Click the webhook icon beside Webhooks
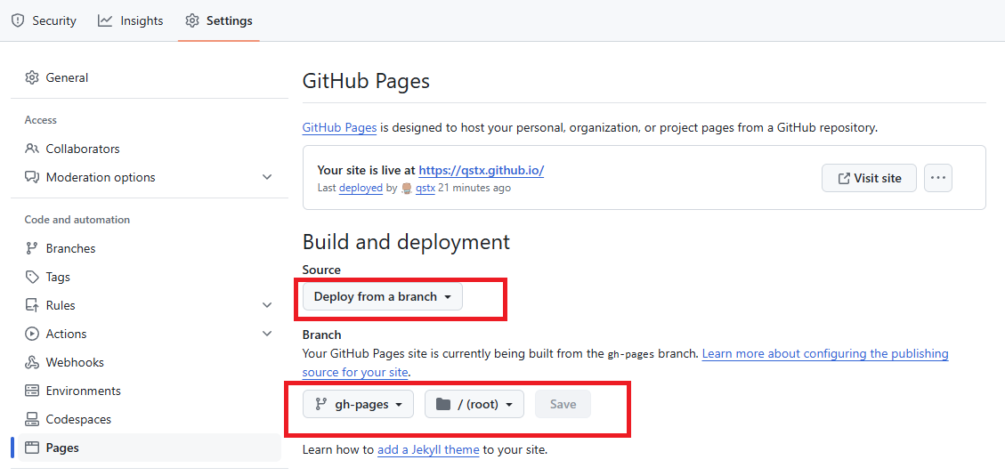This screenshot has height=476, width=1005. (x=31, y=363)
